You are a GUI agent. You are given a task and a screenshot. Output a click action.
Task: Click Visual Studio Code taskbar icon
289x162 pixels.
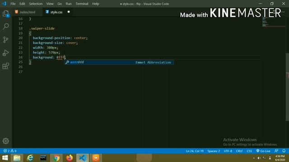tap(83, 158)
